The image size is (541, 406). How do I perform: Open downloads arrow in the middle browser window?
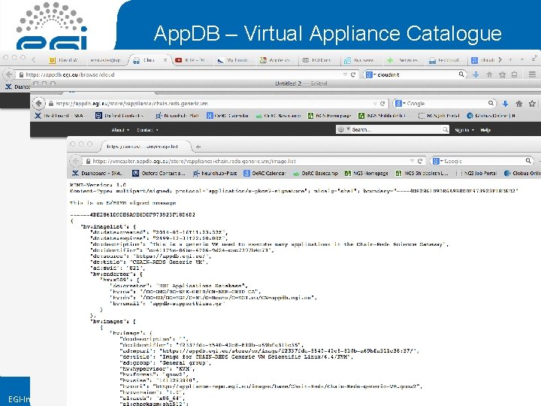point(506,103)
